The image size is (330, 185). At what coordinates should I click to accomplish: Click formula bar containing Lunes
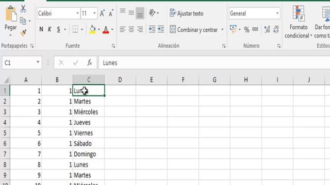(214, 63)
